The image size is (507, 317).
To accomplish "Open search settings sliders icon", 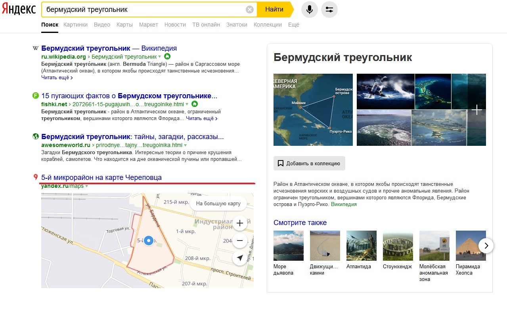I will coord(329,10).
